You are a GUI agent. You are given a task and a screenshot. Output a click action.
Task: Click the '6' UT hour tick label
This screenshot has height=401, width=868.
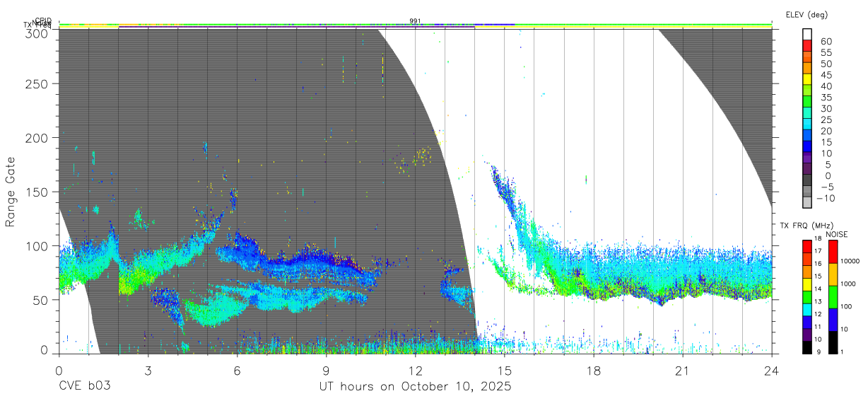237,371
